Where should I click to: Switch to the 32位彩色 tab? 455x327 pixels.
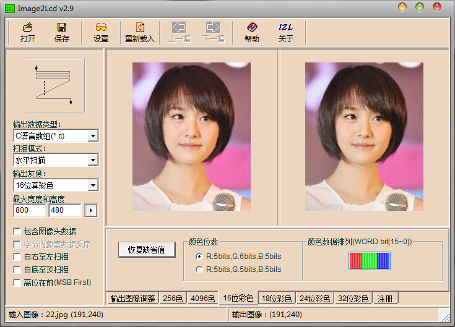[353, 299]
